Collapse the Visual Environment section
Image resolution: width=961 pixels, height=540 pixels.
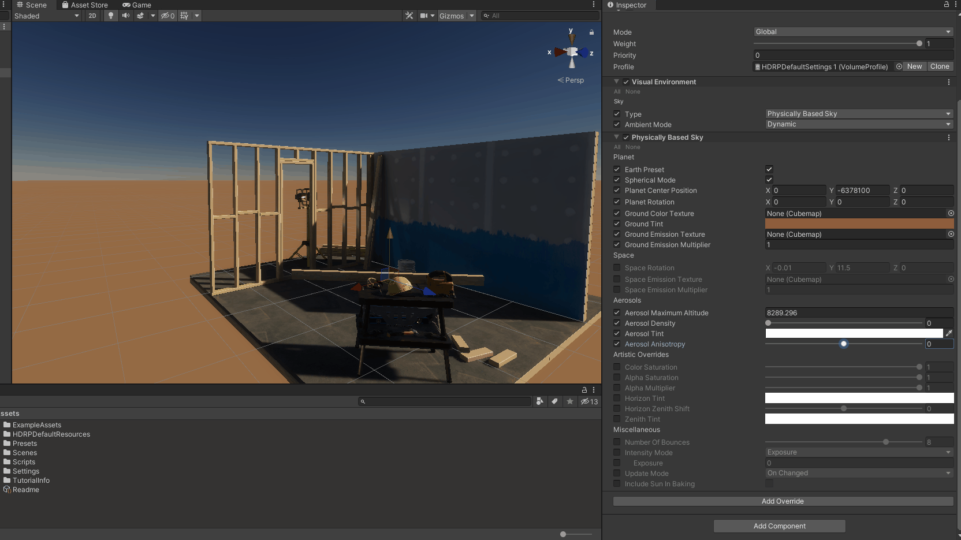pos(616,81)
